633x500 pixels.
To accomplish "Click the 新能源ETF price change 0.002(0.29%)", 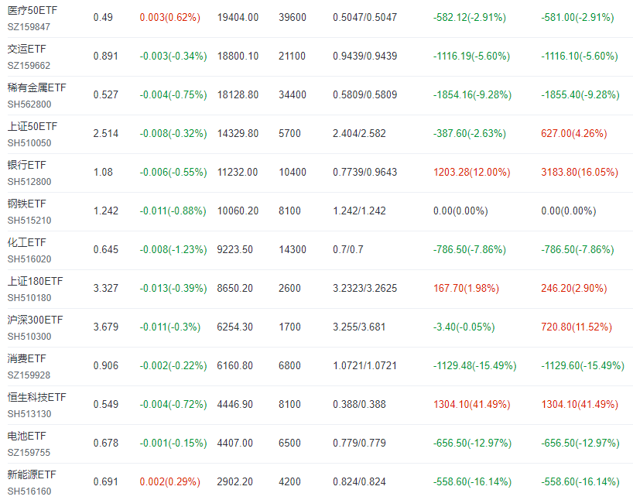I will click(169, 481).
